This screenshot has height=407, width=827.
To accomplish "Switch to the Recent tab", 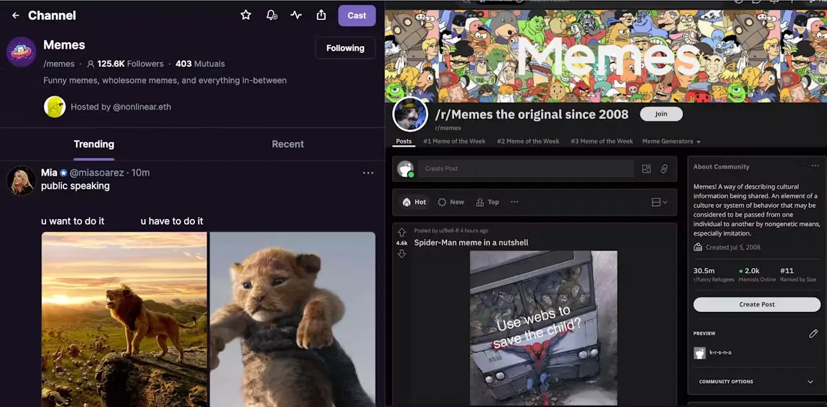I will coord(288,144).
